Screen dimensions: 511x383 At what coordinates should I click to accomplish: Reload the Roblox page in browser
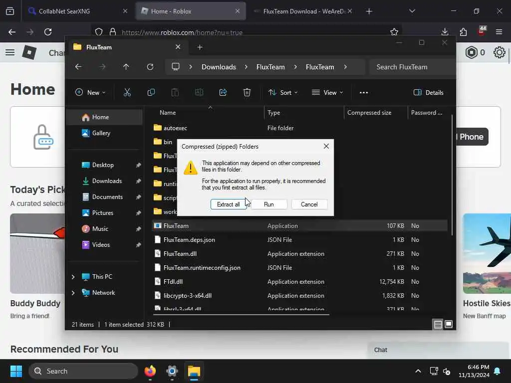48,32
